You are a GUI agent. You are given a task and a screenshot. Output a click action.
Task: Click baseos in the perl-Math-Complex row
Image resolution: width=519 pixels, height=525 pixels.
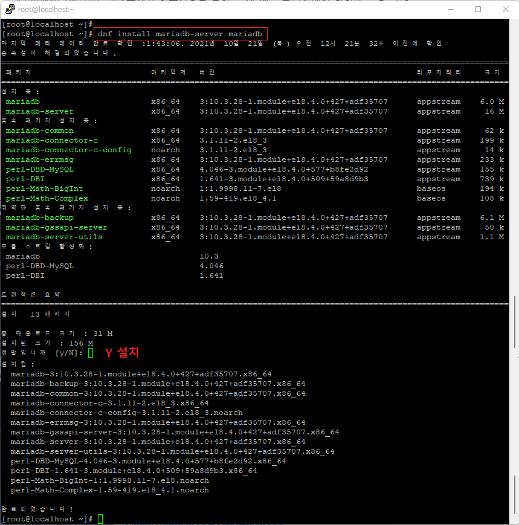pyautogui.click(x=431, y=199)
